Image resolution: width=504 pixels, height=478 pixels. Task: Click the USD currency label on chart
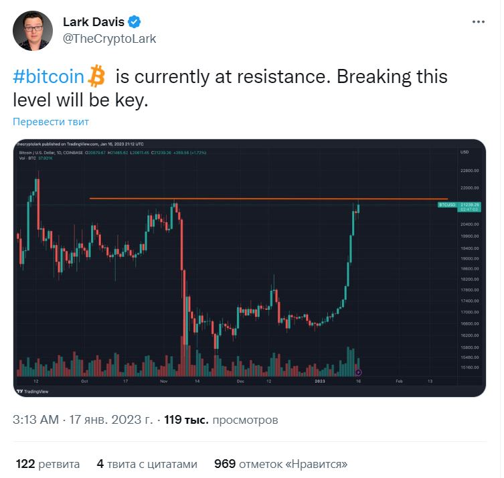(465, 152)
